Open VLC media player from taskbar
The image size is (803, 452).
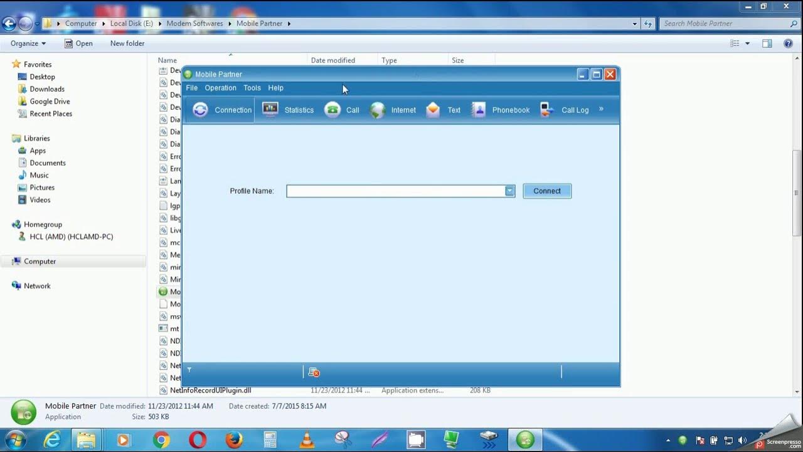(x=307, y=440)
